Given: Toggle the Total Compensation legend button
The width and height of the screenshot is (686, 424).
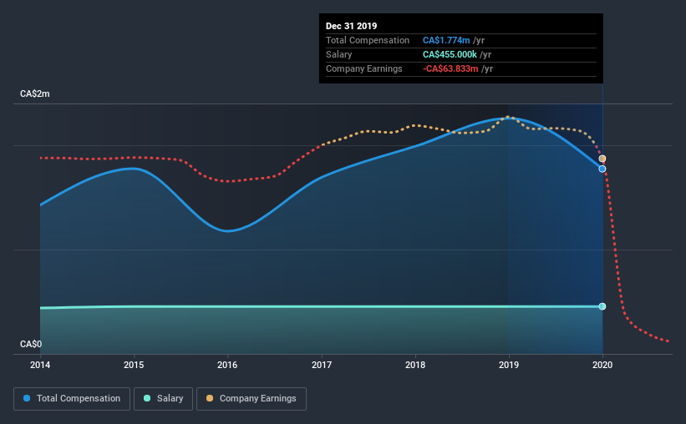Looking at the screenshot, I should pos(72,399).
